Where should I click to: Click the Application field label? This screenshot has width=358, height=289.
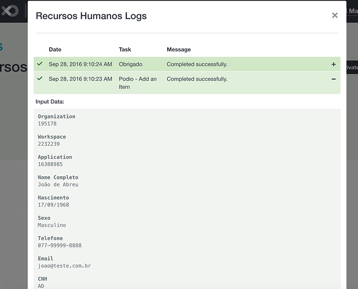(55, 157)
